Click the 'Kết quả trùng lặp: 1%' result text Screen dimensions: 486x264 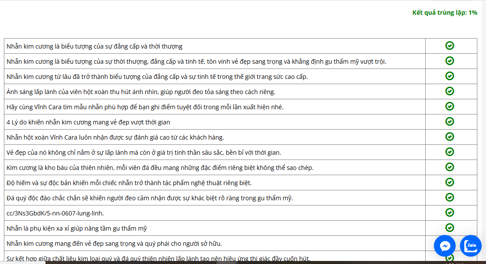pos(445,13)
